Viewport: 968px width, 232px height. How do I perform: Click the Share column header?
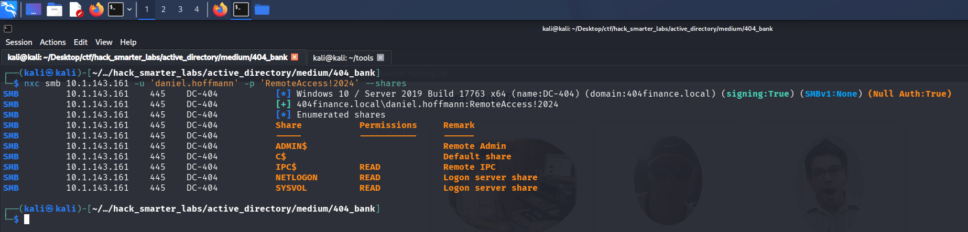pos(289,125)
